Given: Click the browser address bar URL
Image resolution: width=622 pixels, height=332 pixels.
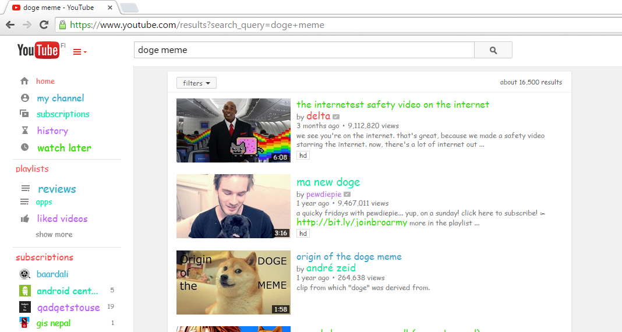Looking at the screenshot, I should (197, 25).
